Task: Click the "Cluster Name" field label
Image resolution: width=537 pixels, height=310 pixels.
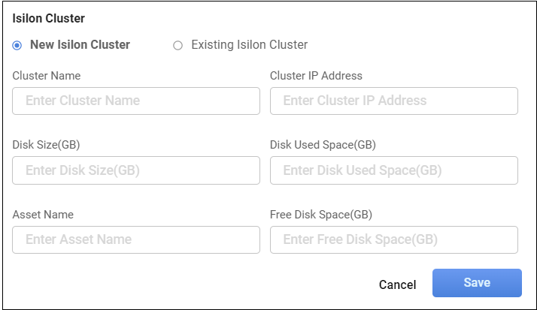Action: [x=47, y=76]
